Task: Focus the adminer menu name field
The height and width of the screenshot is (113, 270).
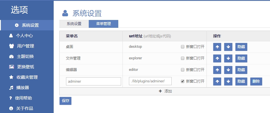Action: coord(94,81)
